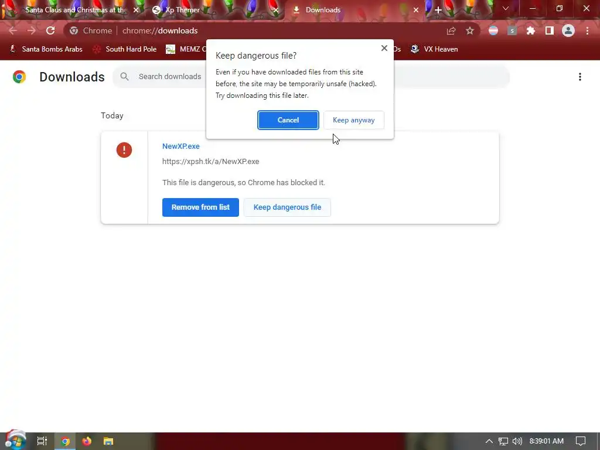Click the search magnifier icon
The image size is (600, 450).
124,77
